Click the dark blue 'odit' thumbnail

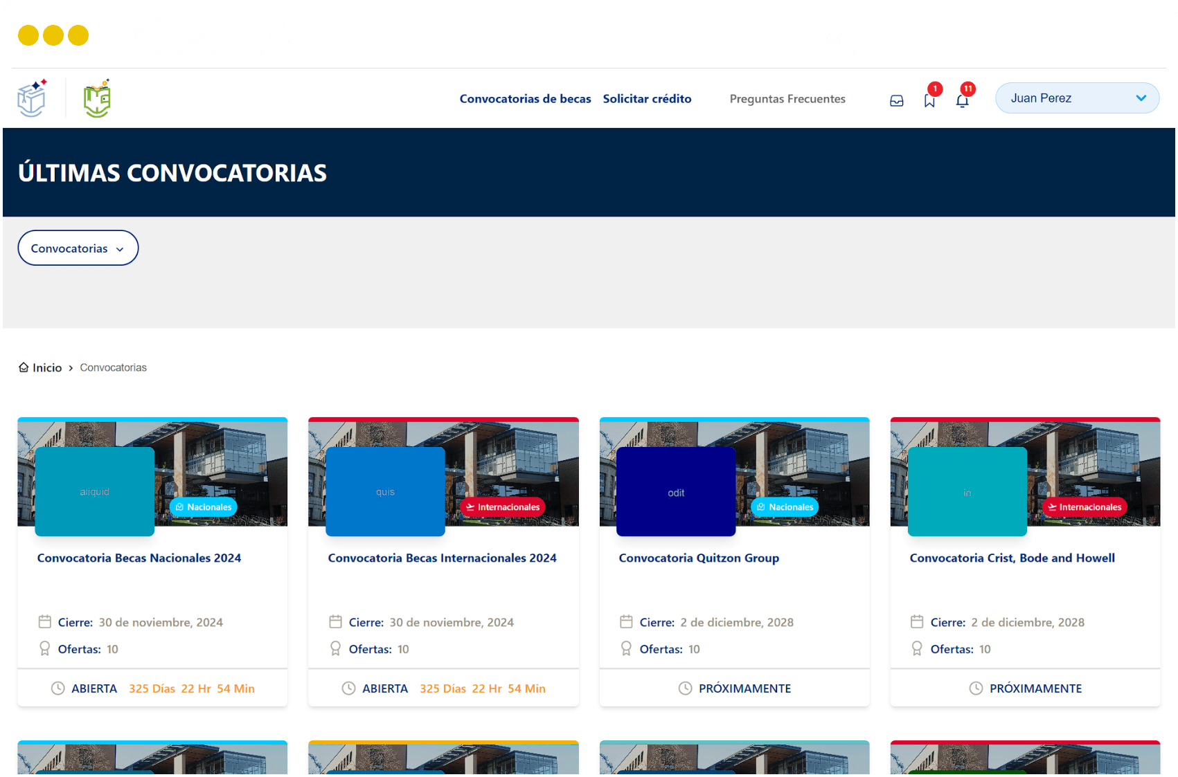(x=677, y=491)
